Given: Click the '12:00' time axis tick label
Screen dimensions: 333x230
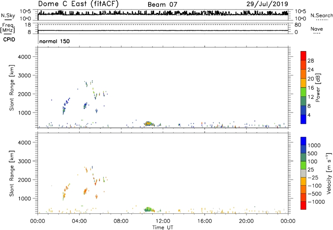Looking at the screenshot, I should click(163, 221).
